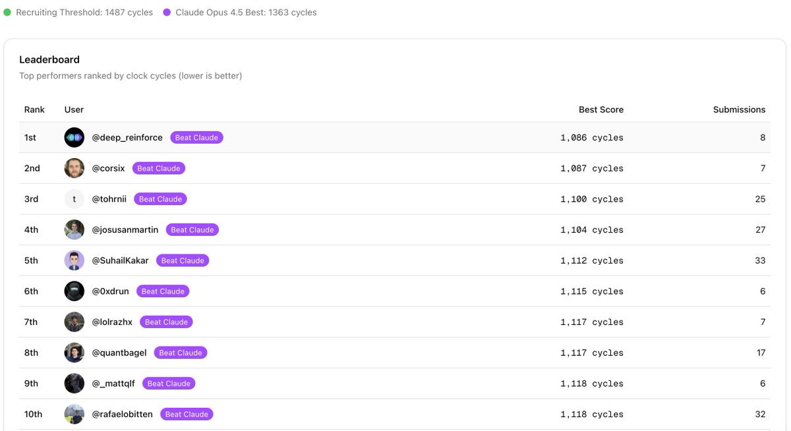The height and width of the screenshot is (431, 791).
Task: Click @corsix profile photo
Action: pyautogui.click(x=74, y=168)
